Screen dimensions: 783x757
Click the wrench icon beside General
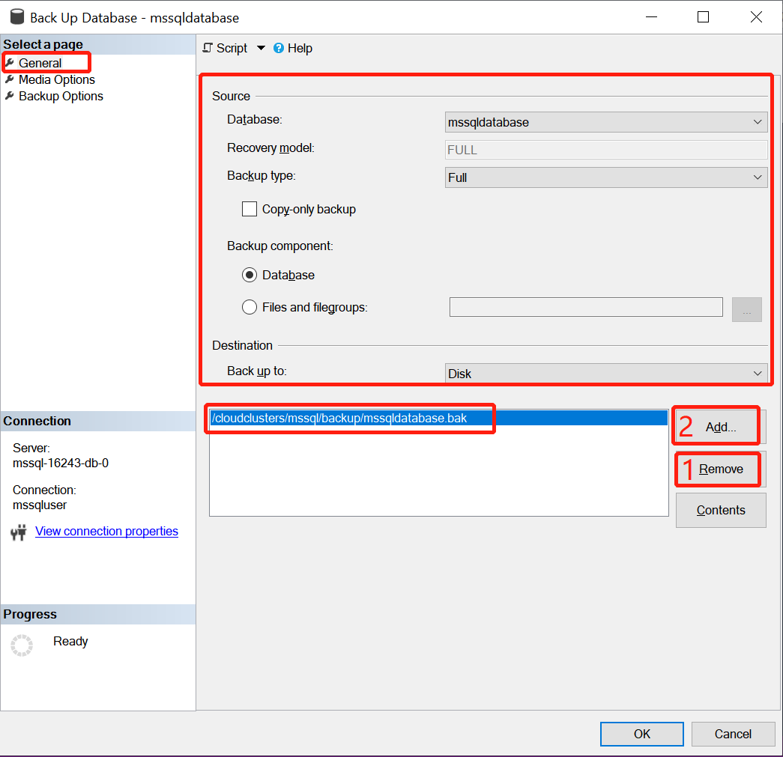(10, 63)
